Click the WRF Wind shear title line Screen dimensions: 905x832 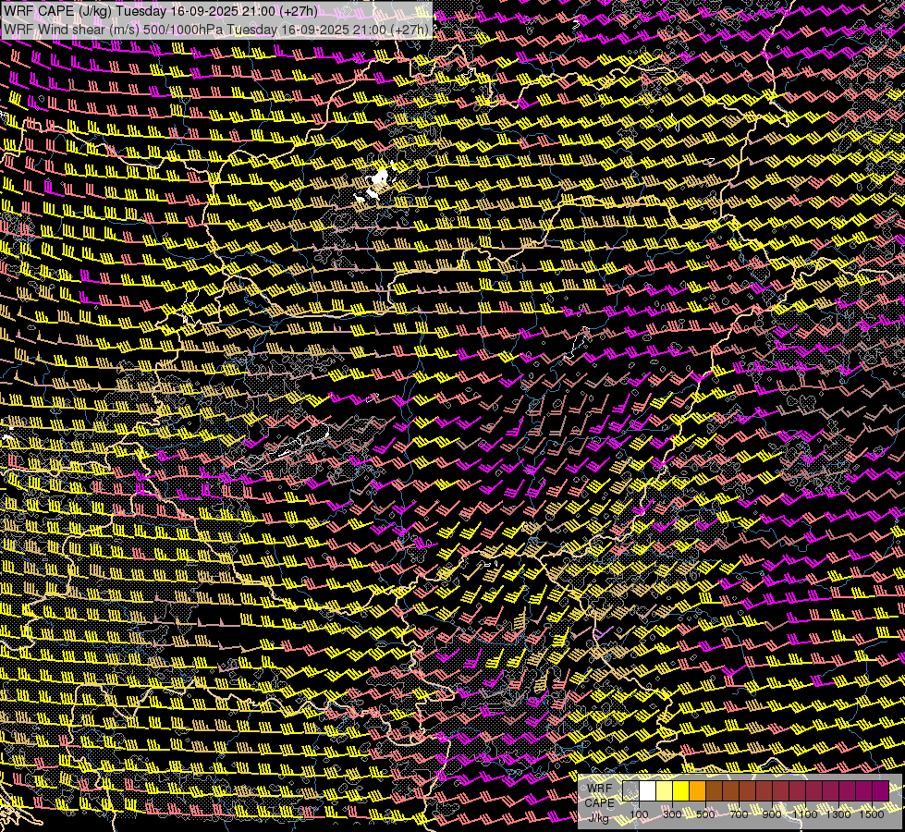pos(216,30)
